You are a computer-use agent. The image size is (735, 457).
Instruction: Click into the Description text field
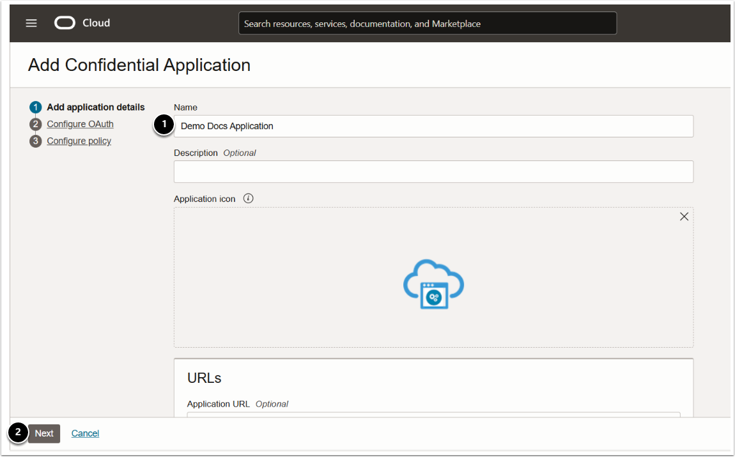pyautogui.click(x=433, y=171)
